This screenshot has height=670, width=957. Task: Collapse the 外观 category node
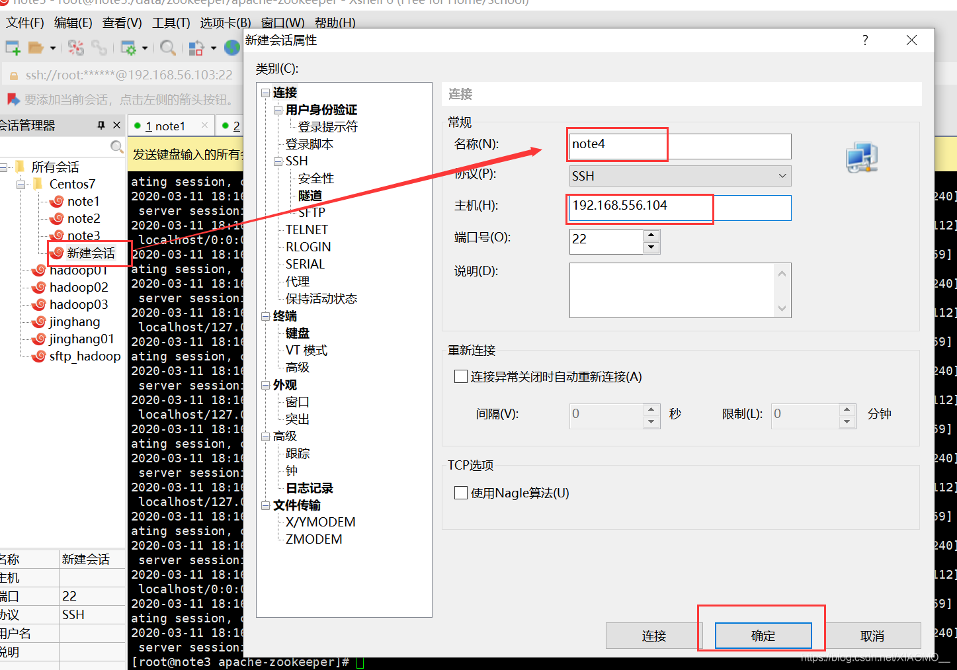(x=265, y=385)
